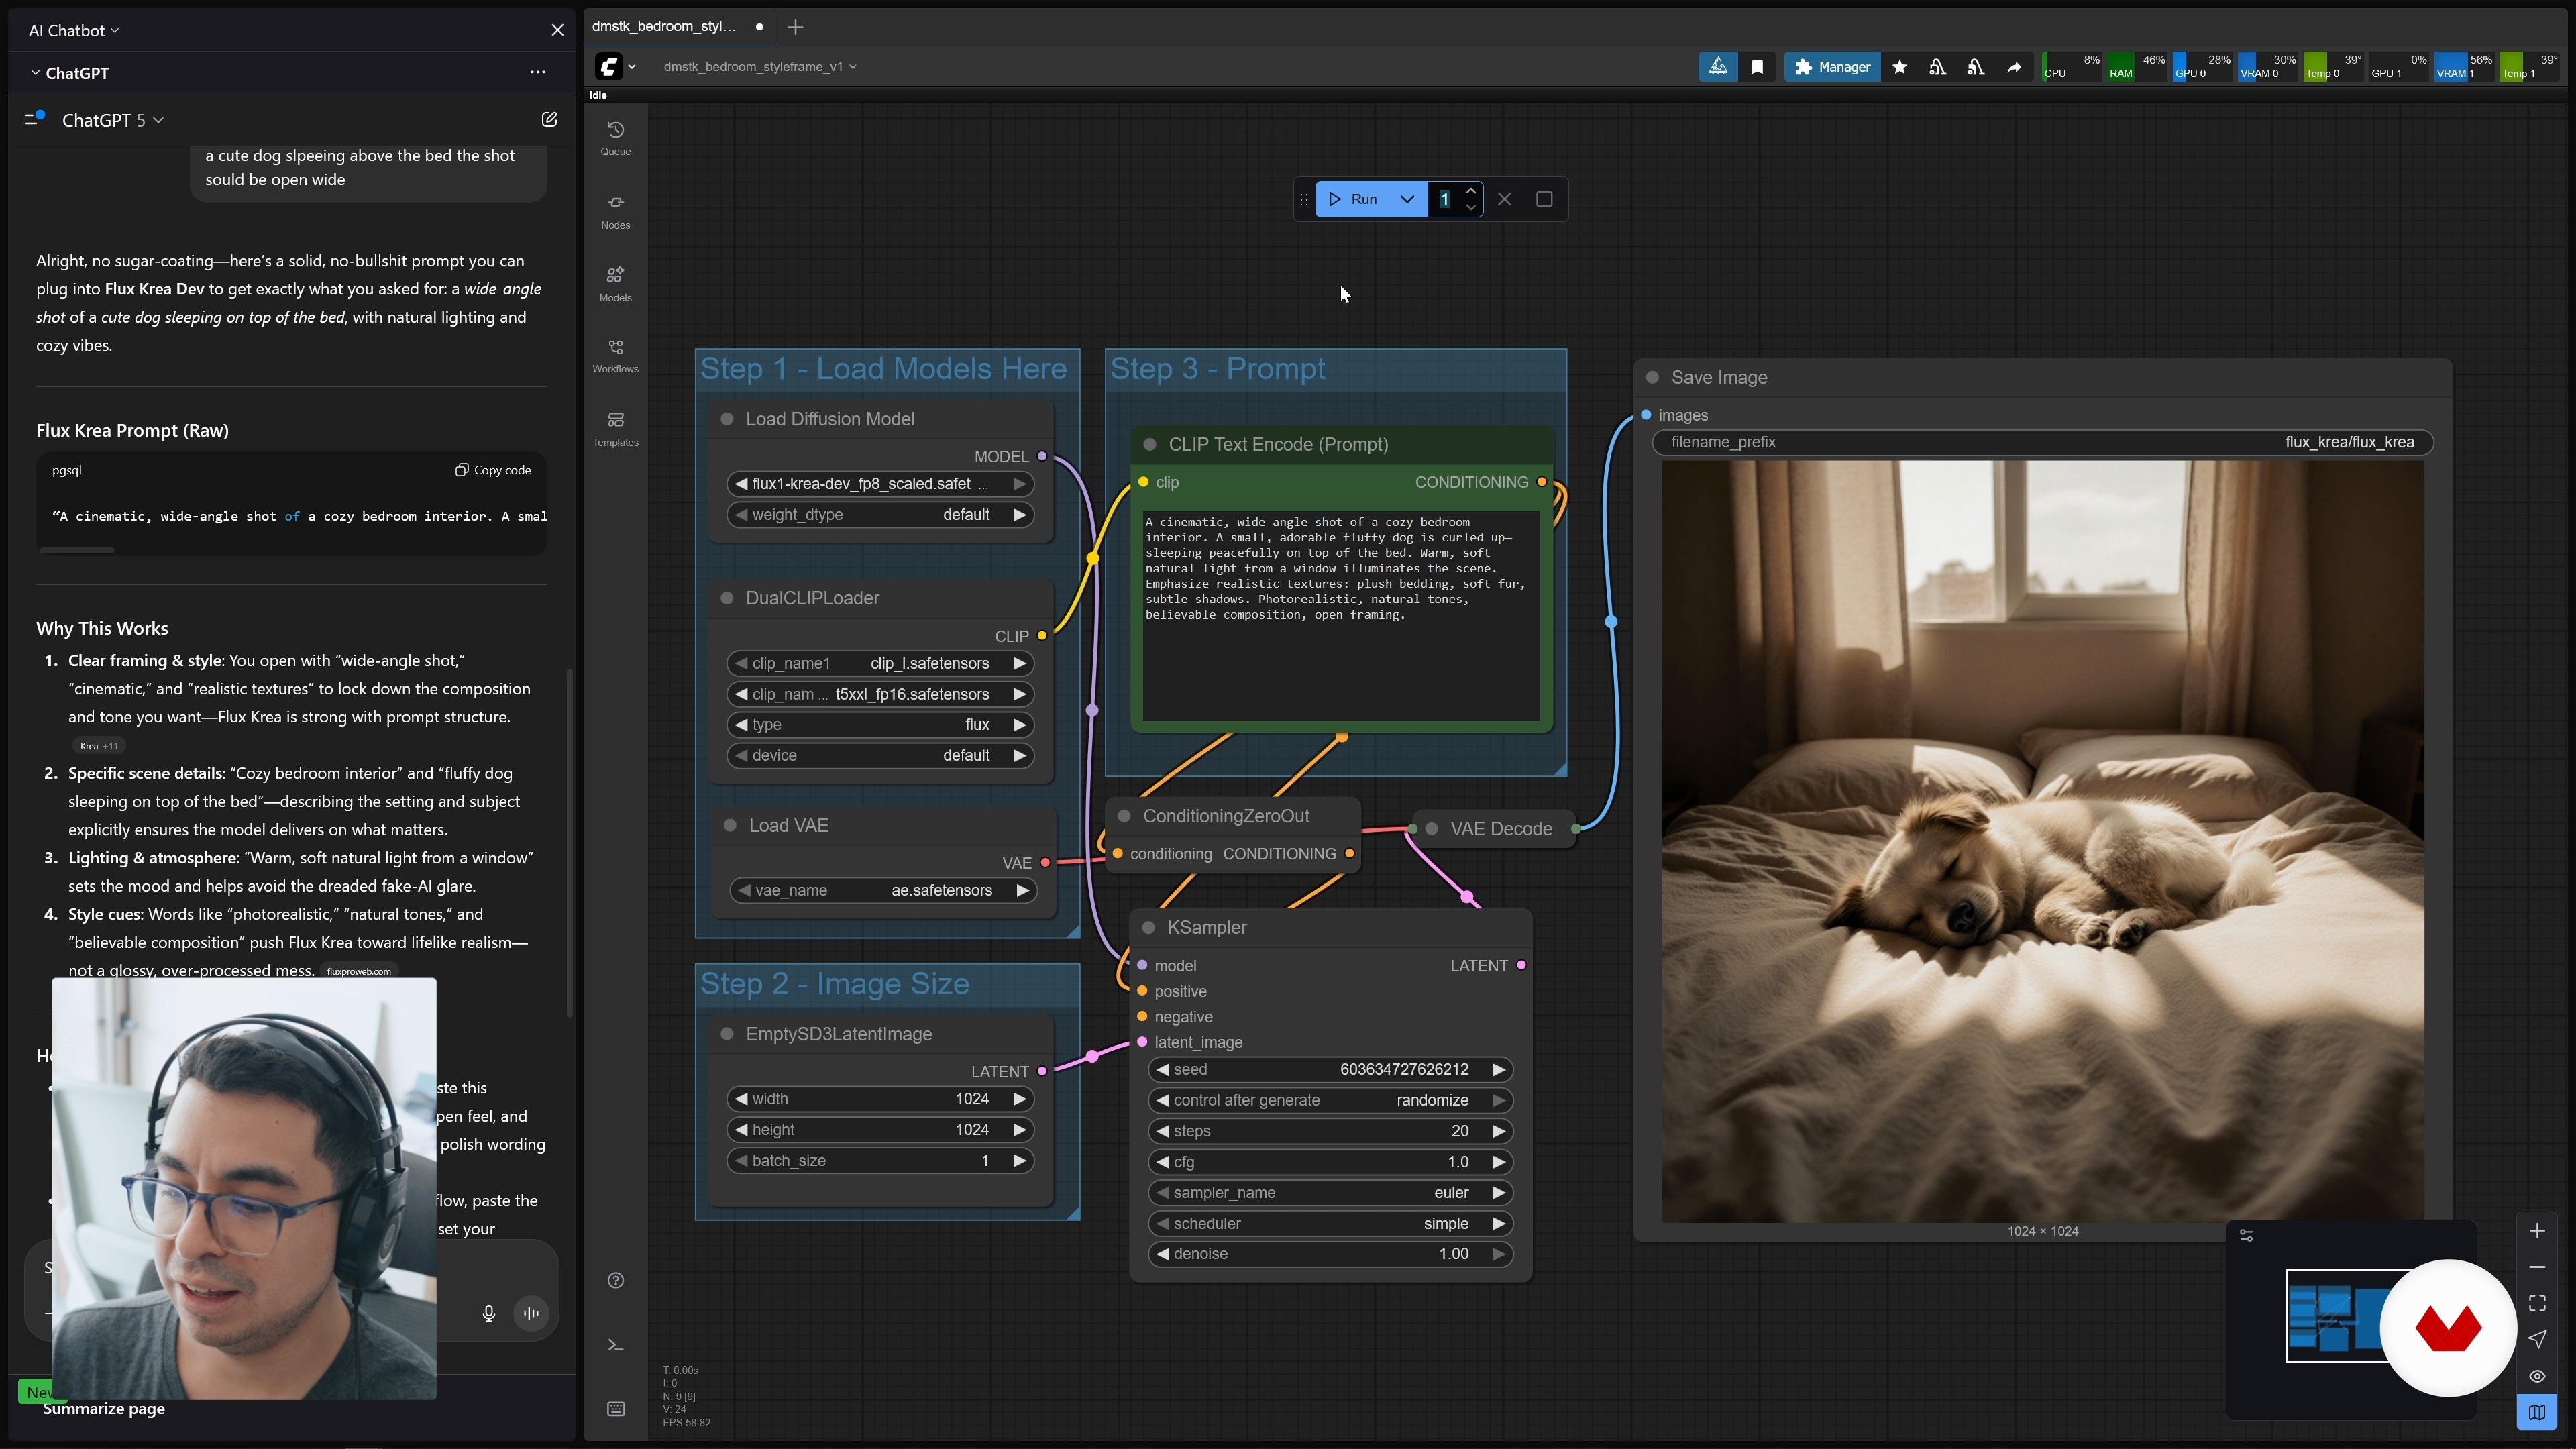The image size is (2576, 1449).
Task: Collapse the CLIP Text Encode node dot
Action: (1150, 444)
